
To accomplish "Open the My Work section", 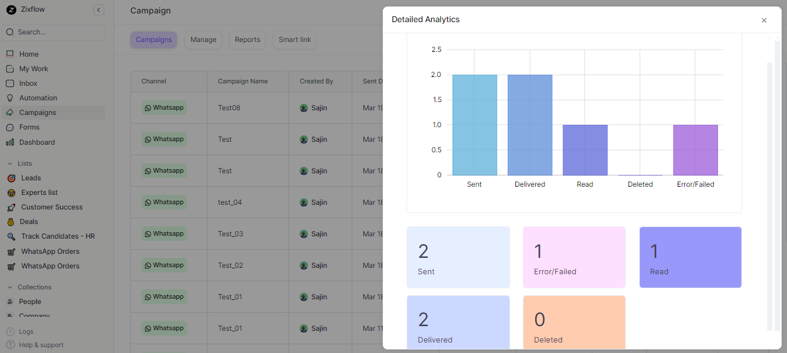I will [x=33, y=68].
